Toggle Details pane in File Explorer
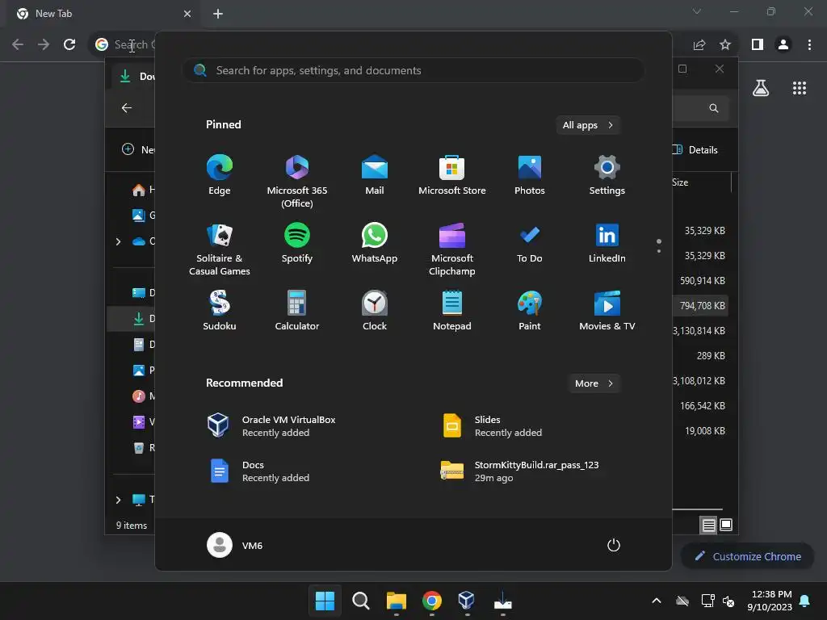827x620 pixels. (x=695, y=149)
